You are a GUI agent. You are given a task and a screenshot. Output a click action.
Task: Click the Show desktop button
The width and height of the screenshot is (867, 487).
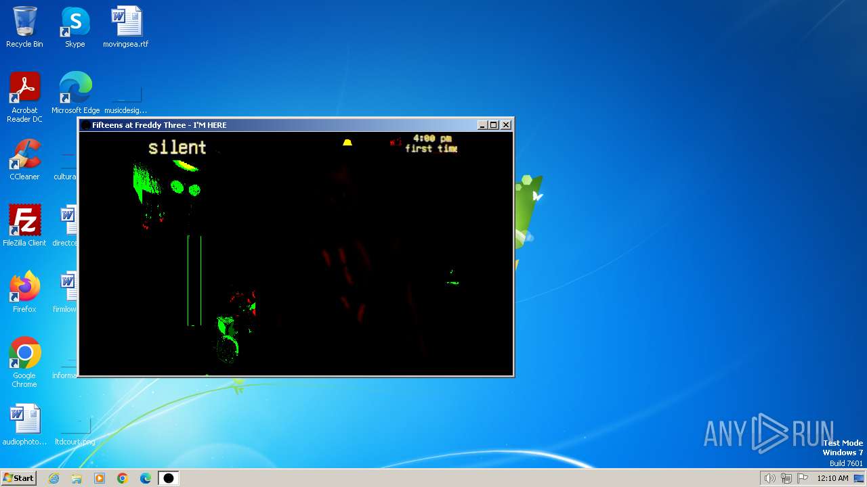(860, 478)
